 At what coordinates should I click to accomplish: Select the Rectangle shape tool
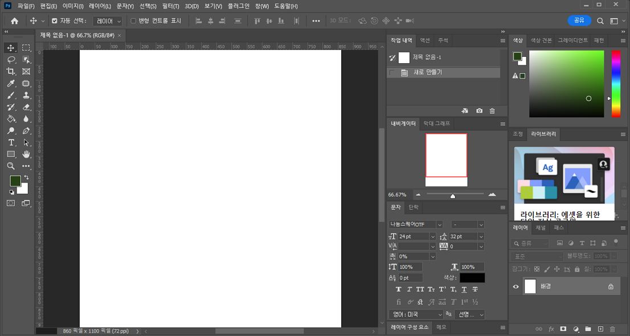click(11, 154)
